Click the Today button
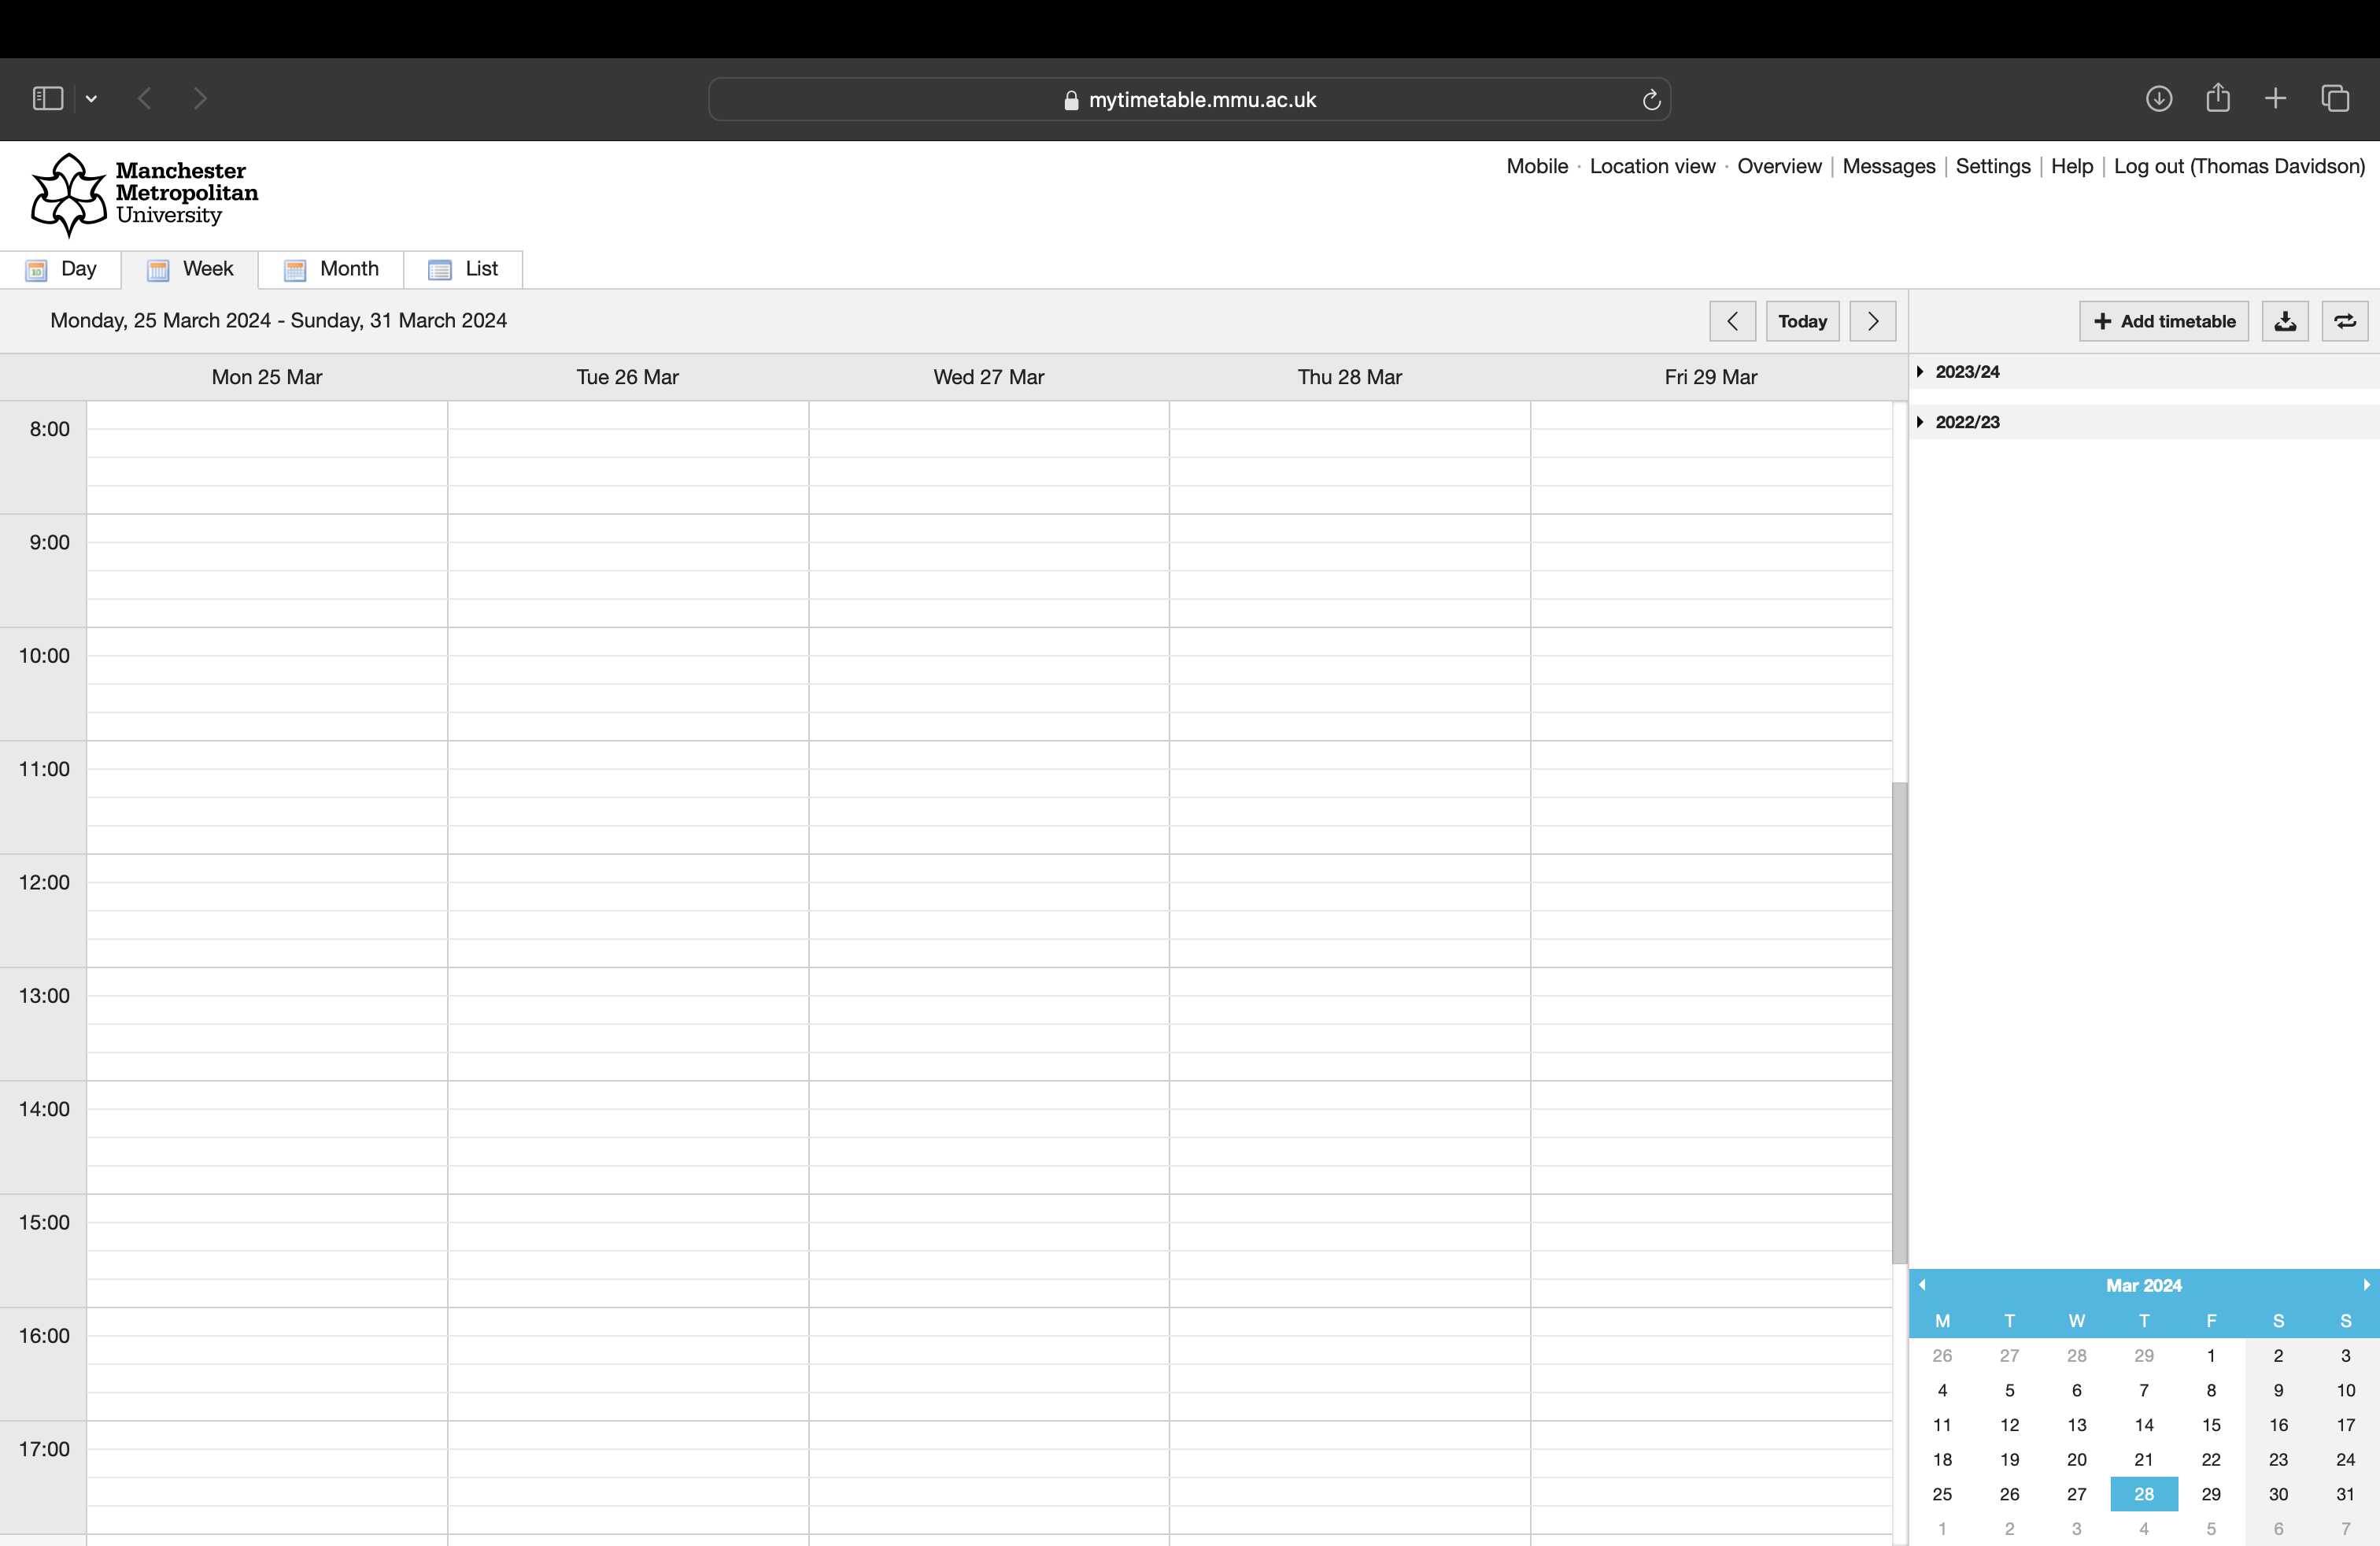The width and height of the screenshot is (2380, 1546). point(1802,321)
